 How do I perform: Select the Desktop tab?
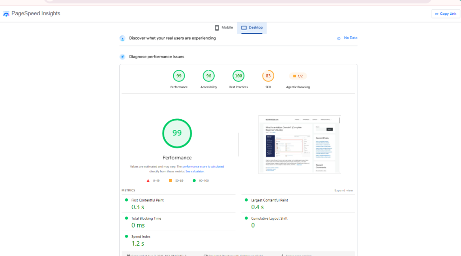252,27
